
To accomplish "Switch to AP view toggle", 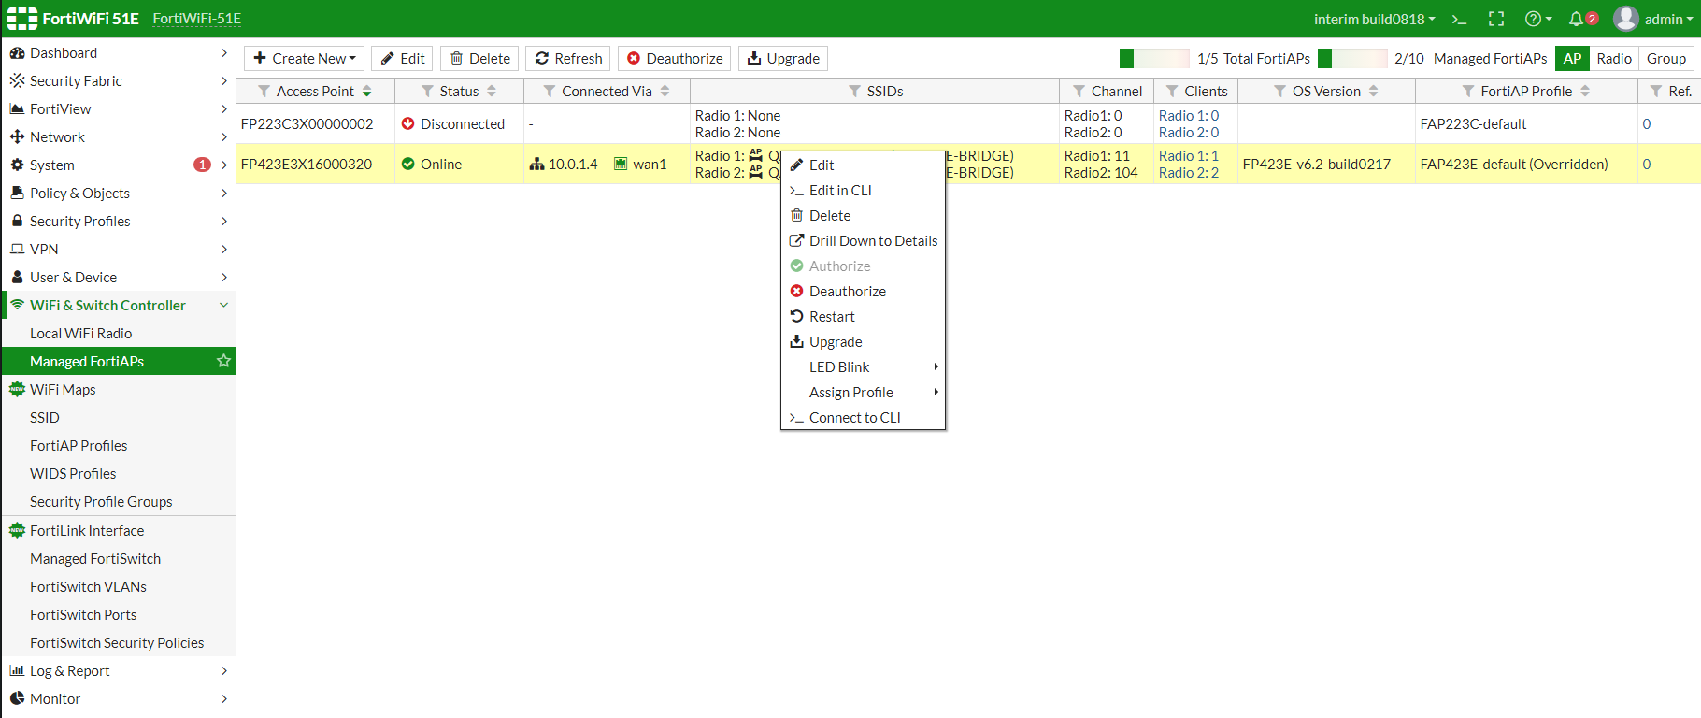I will point(1572,58).
